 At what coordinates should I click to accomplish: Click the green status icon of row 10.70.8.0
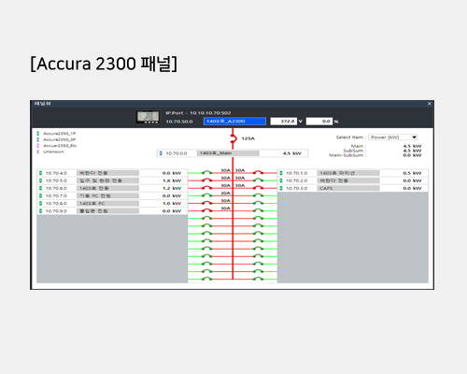pyautogui.click(x=40, y=203)
